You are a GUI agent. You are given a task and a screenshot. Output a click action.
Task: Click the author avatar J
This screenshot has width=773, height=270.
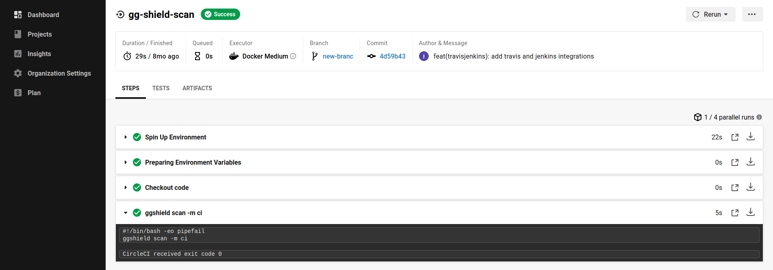click(x=424, y=56)
